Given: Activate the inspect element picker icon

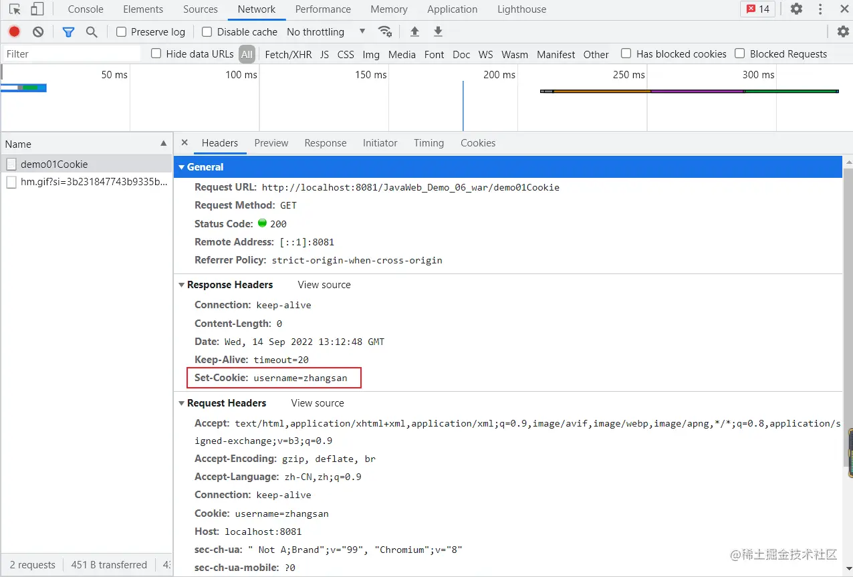Looking at the screenshot, I should (x=15, y=9).
